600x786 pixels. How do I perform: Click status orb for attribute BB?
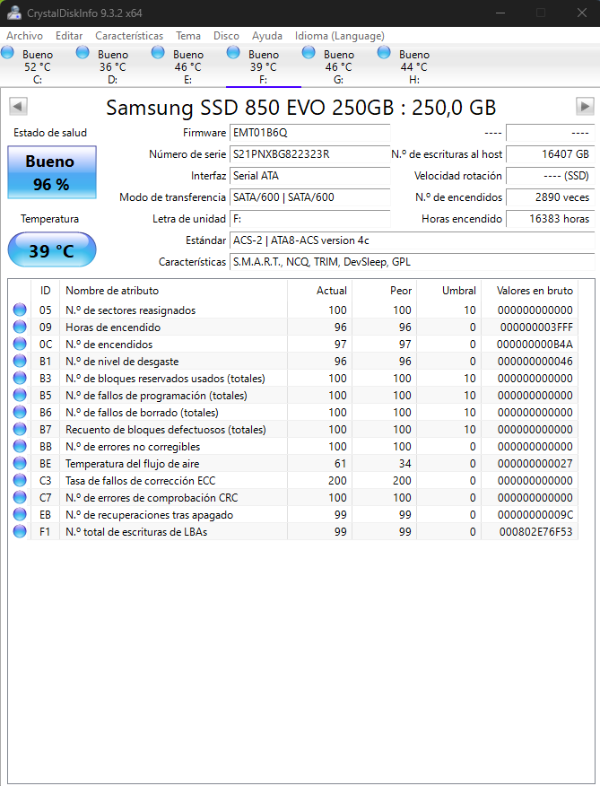click(20, 446)
